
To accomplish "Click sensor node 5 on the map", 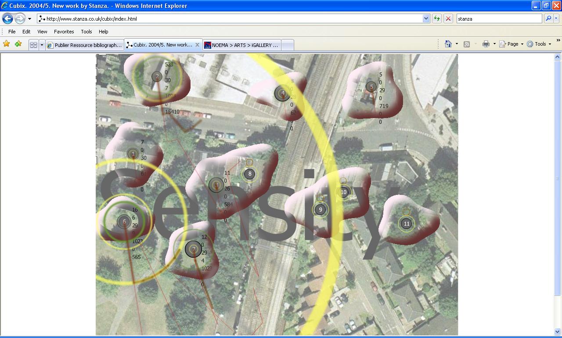I will pos(371,87).
